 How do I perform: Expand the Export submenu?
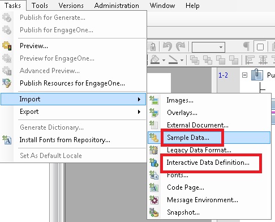73,112
